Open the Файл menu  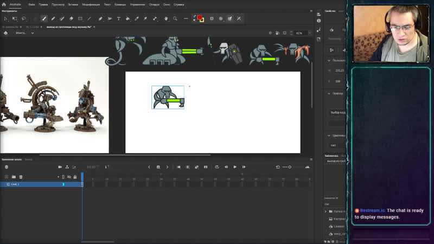(31, 4)
